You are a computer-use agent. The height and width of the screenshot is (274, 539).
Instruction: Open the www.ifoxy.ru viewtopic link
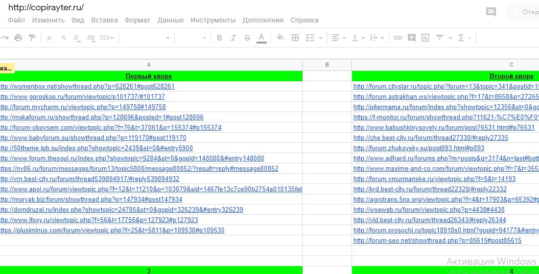point(98,220)
